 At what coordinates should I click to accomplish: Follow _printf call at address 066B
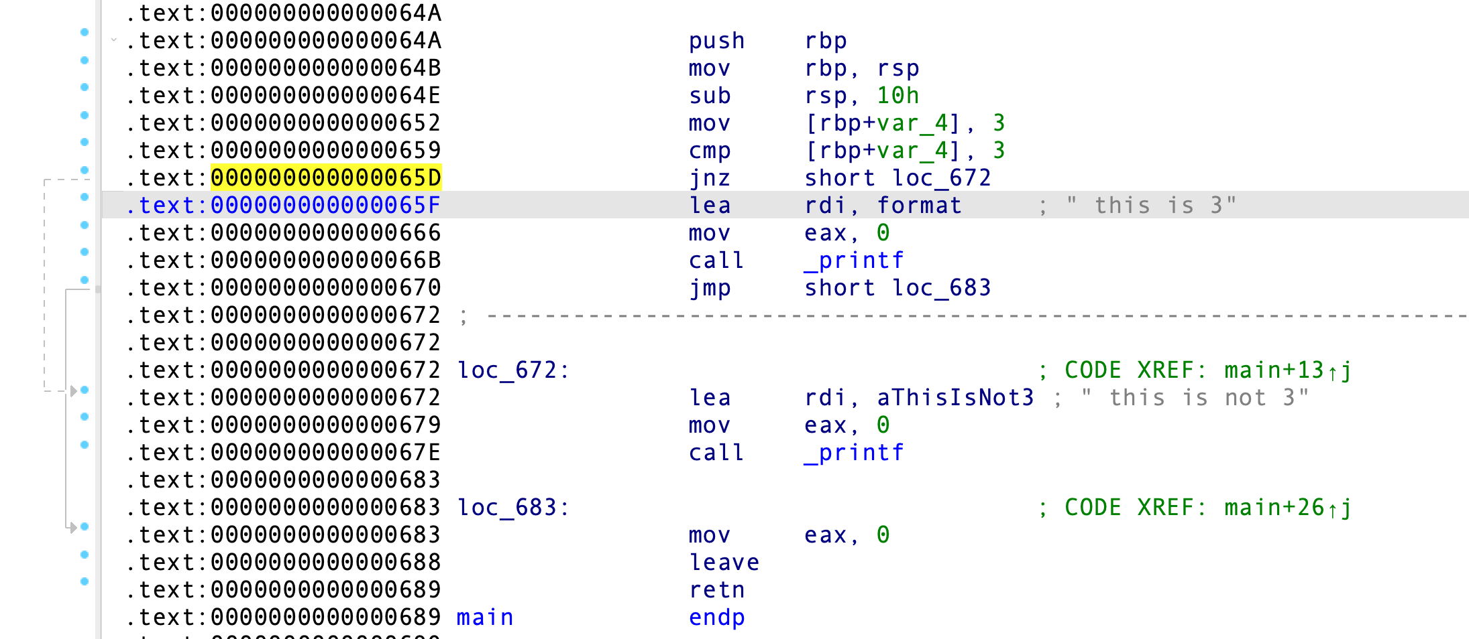(855, 261)
